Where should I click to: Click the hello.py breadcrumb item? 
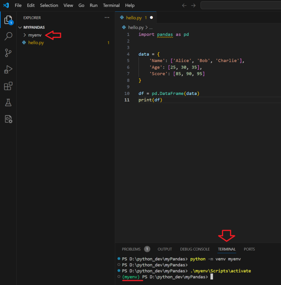click(136, 28)
